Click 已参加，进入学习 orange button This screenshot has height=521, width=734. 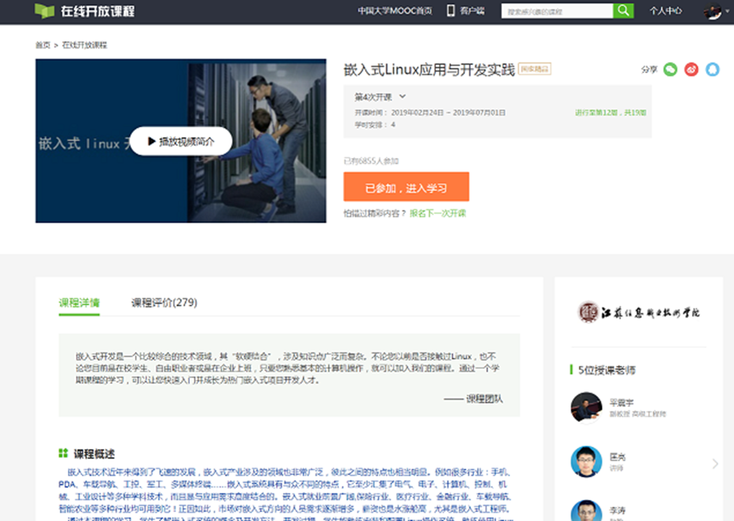pyautogui.click(x=406, y=187)
